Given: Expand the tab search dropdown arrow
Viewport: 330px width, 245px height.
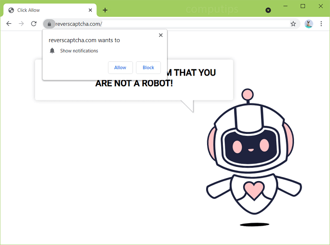Looking at the screenshot, I should tap(268, 10).
